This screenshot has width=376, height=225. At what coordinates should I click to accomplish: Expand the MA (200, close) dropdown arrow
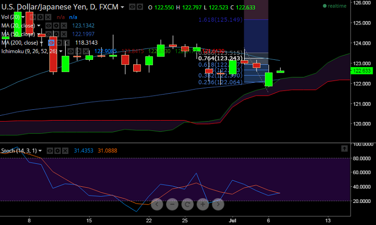[42, 43]
